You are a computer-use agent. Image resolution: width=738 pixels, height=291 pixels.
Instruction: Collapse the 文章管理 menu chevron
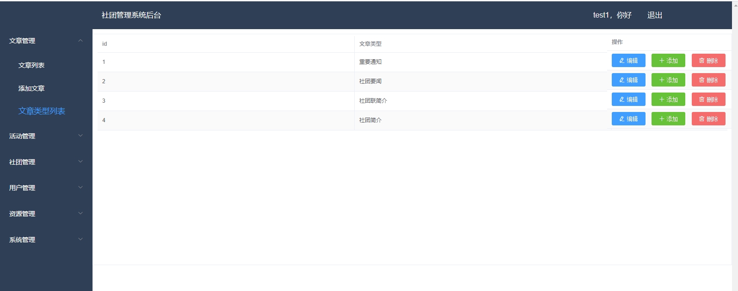pos(80,41)
